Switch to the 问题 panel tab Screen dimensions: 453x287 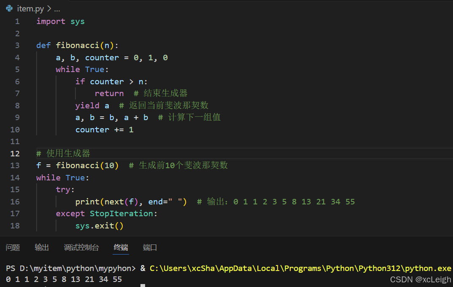(x=13, y=247)
